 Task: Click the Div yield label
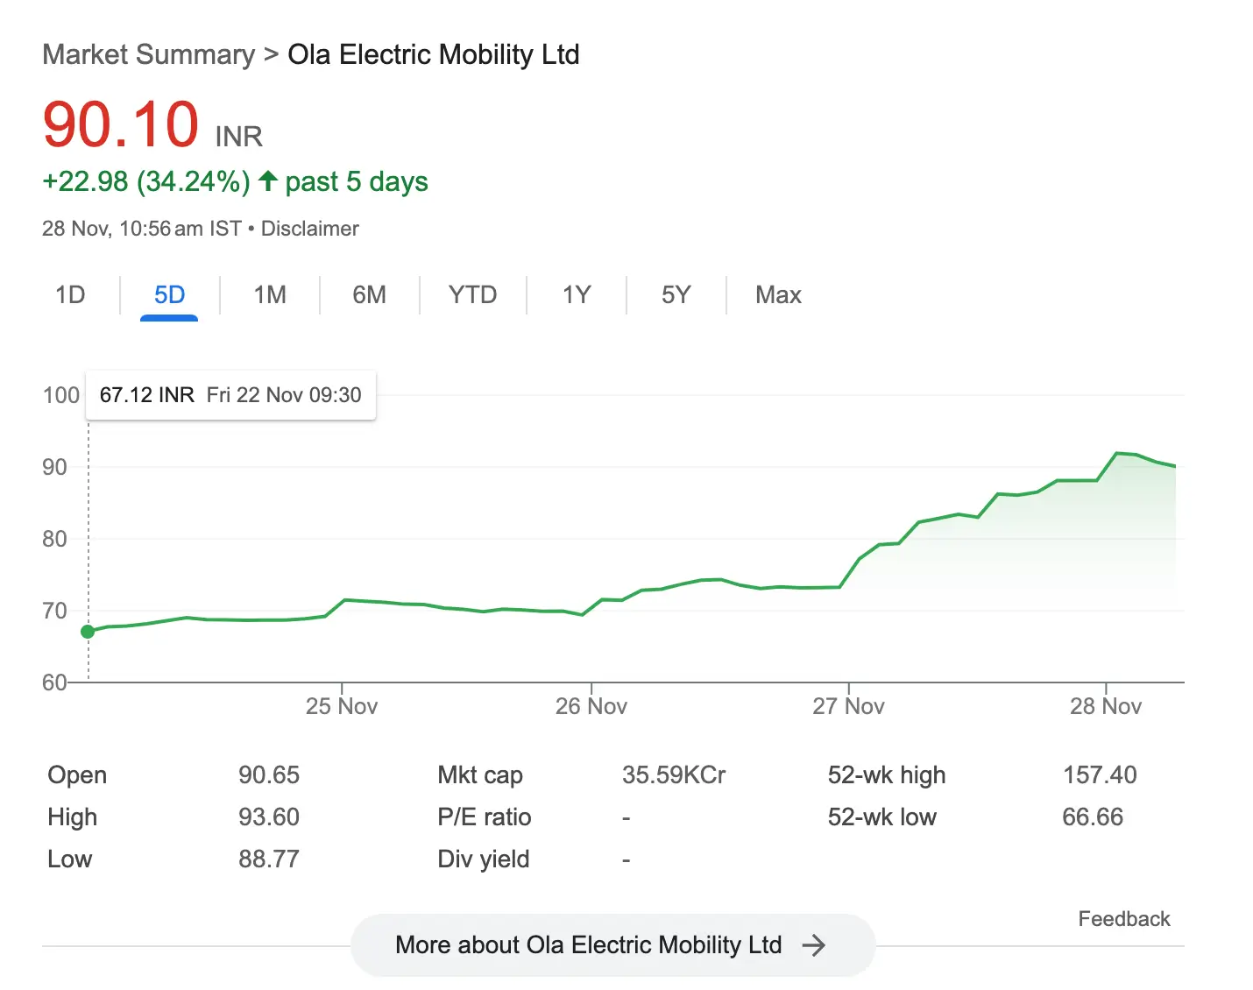484,859
